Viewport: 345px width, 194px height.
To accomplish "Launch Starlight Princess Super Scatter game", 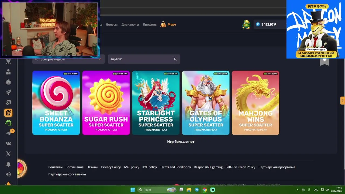I will click(x=156, y=103).
